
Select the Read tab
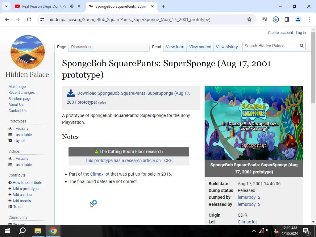(156, 47)
